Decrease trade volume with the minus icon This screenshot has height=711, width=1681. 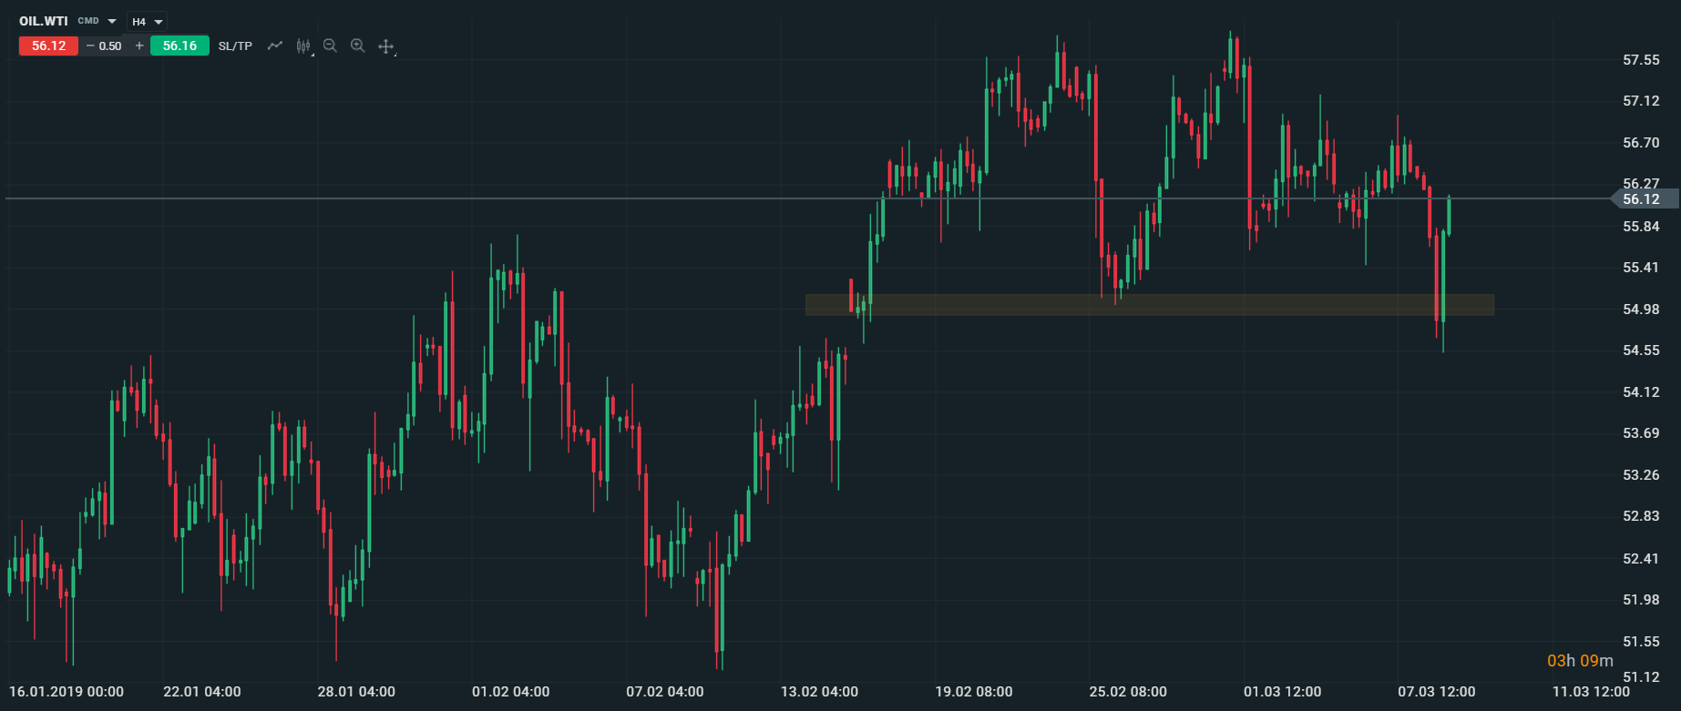(x=90, y=46)
